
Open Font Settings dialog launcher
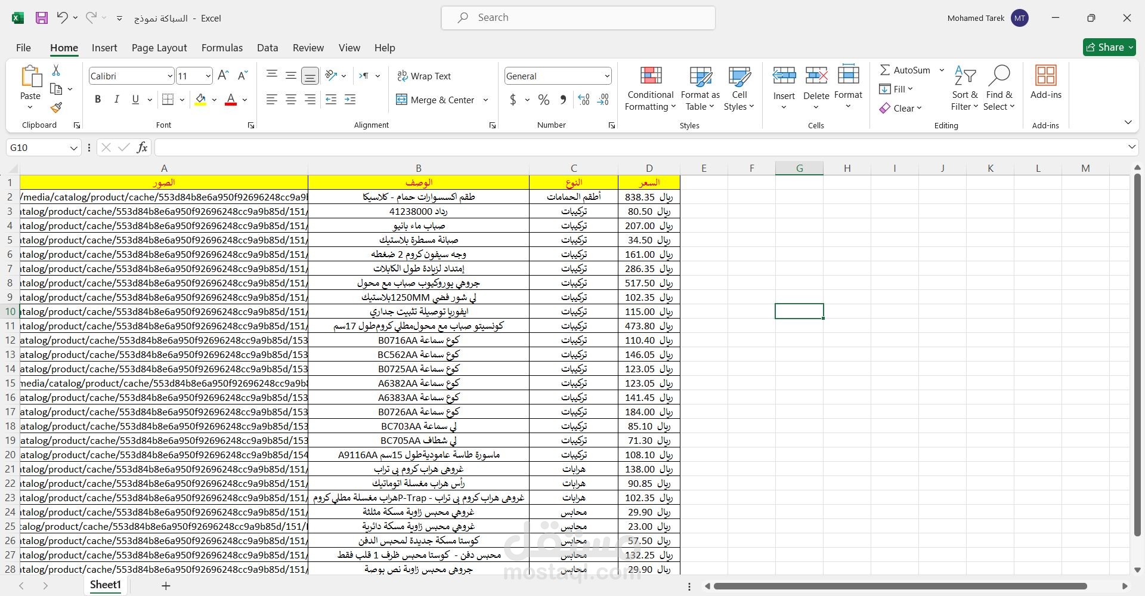coord(251,125)
